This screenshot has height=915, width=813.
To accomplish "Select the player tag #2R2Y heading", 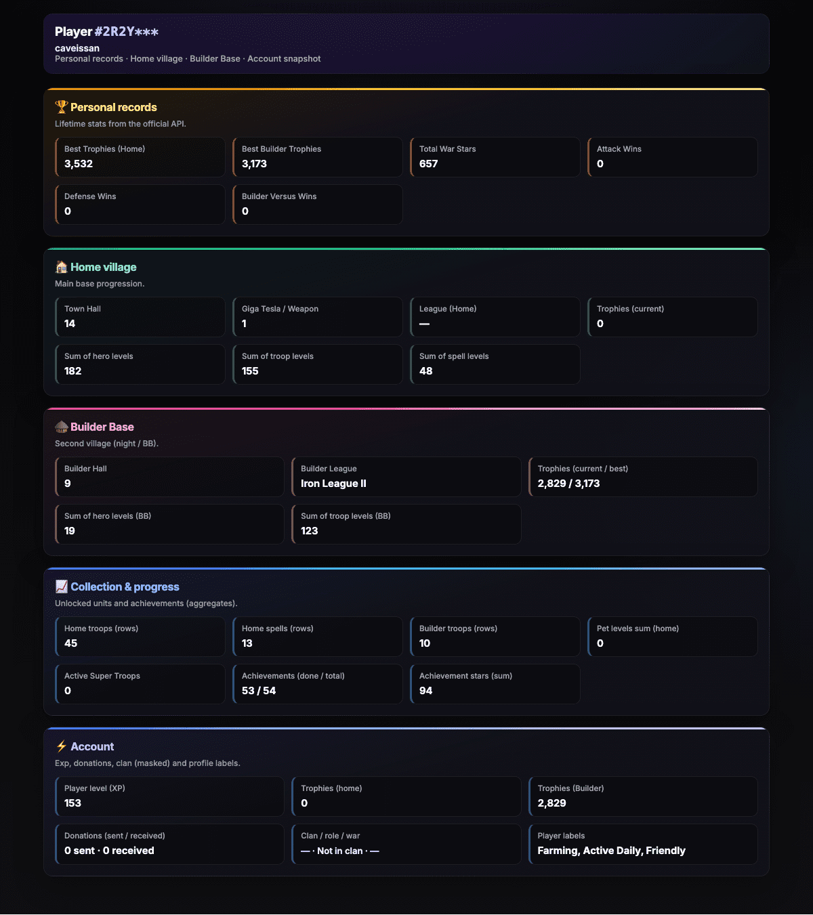I will (x=106, y=32).
